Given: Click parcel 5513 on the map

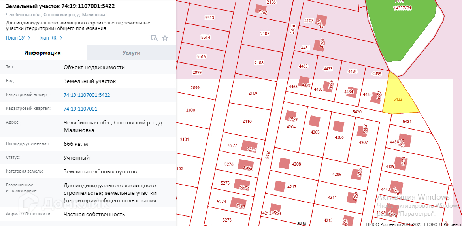Looking at the screenshot, I should pyautogui.click(x=209, y=17).
